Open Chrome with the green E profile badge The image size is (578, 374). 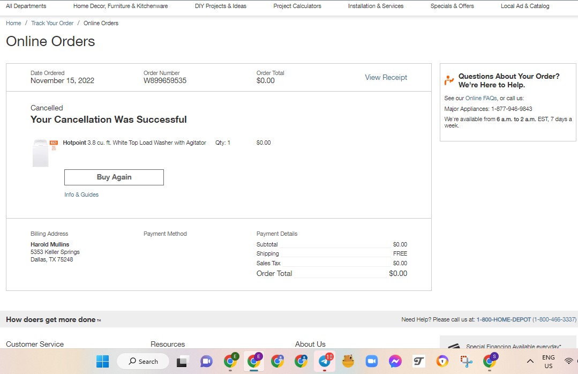[231, 361]
